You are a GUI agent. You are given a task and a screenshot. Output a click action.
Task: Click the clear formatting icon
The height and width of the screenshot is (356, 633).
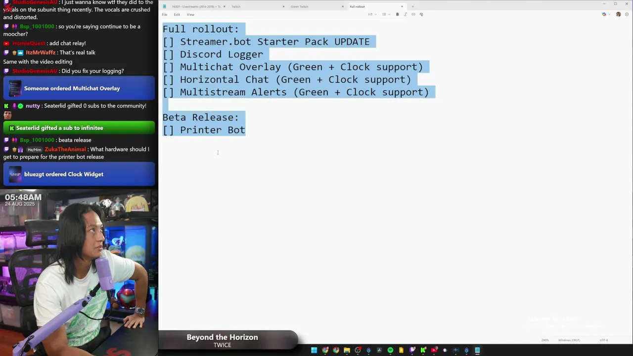click(x=421, y=14)
